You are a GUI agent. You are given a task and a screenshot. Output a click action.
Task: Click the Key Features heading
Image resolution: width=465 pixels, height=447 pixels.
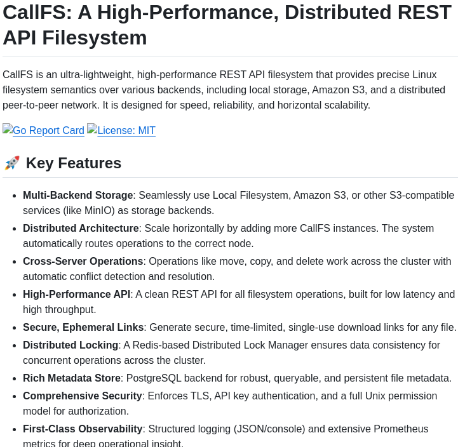(x=73, y=163)
